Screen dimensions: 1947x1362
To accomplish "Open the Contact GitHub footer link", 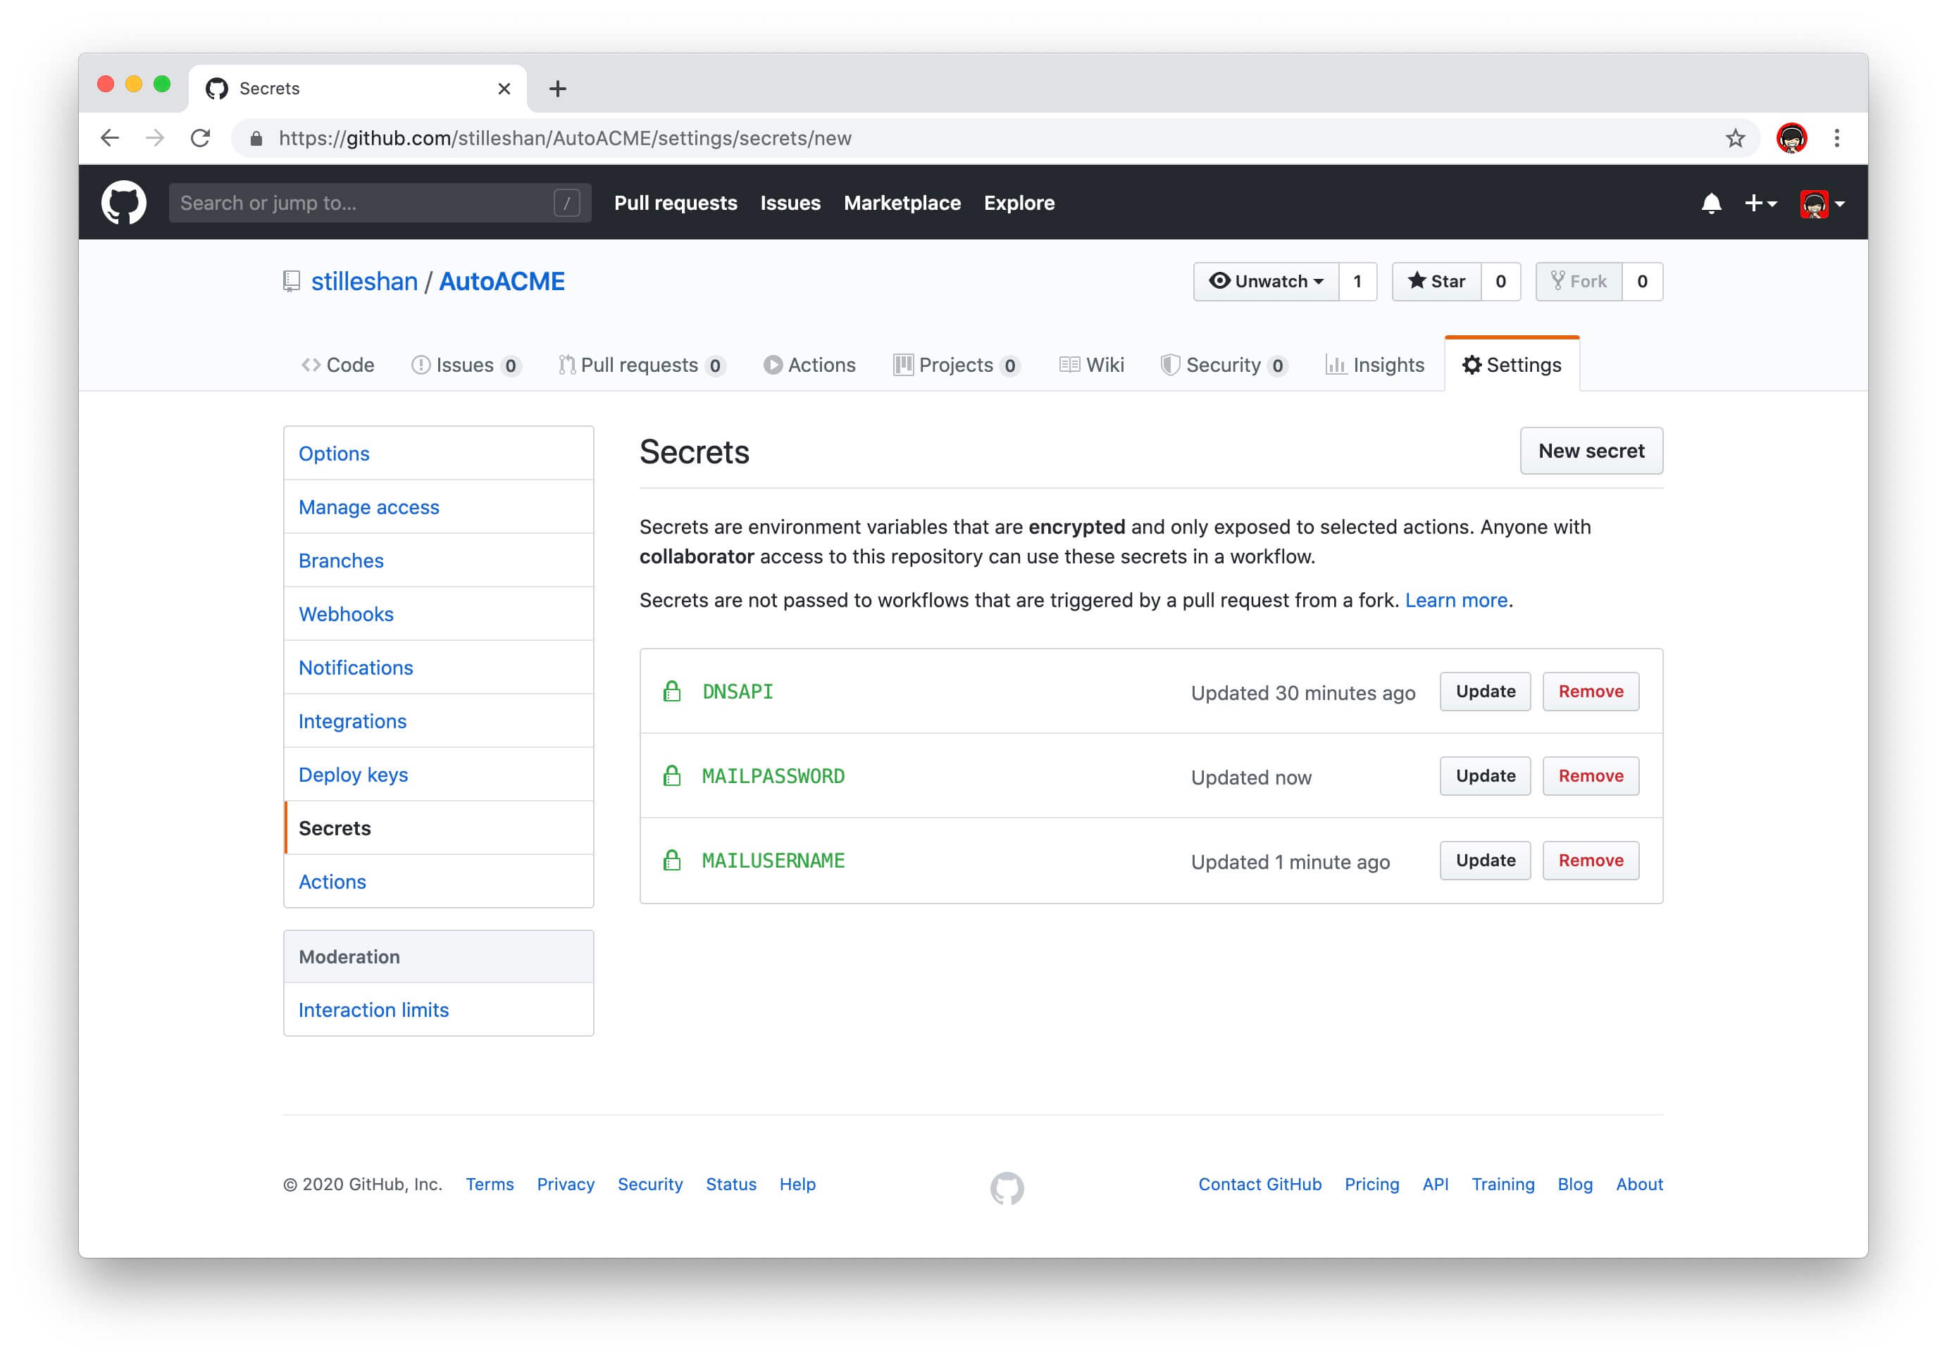I will [x=1259, y=1184].
